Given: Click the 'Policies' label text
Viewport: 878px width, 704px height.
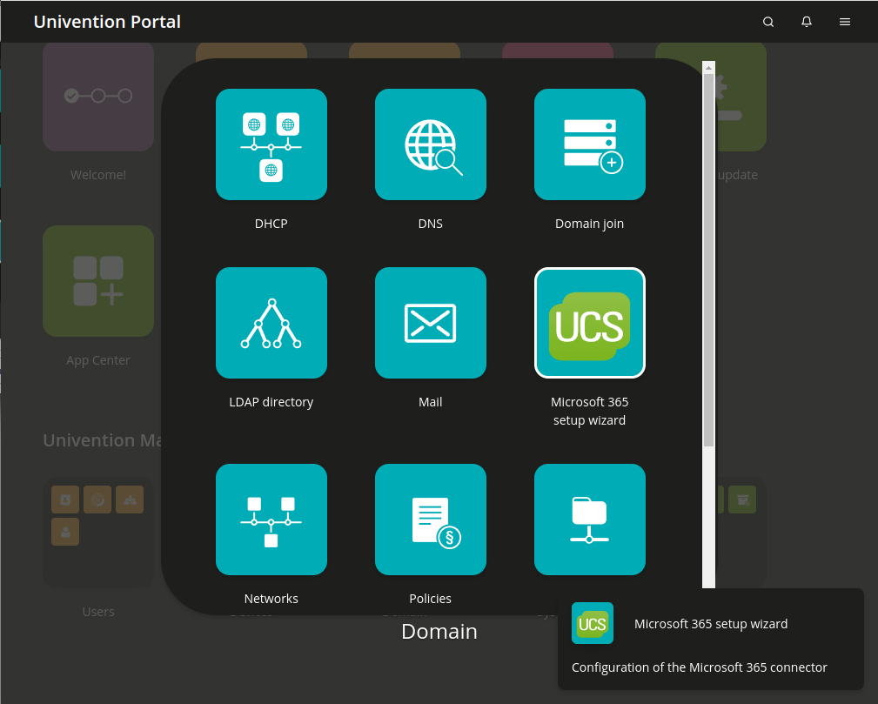Looking at the screenshot, I should point(430,599).
